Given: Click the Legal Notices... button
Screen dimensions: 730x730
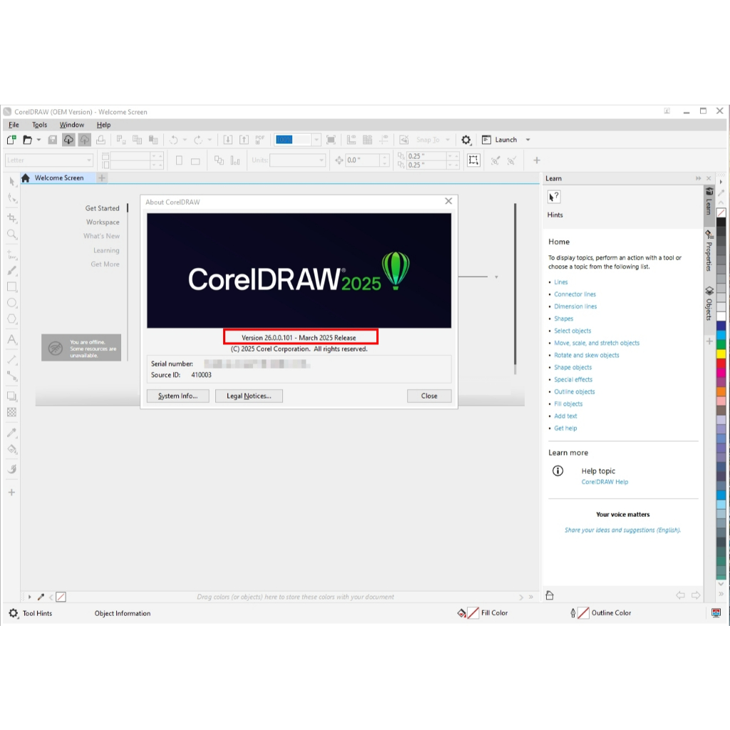Looking at the screenshot, I should pos(249,396).
